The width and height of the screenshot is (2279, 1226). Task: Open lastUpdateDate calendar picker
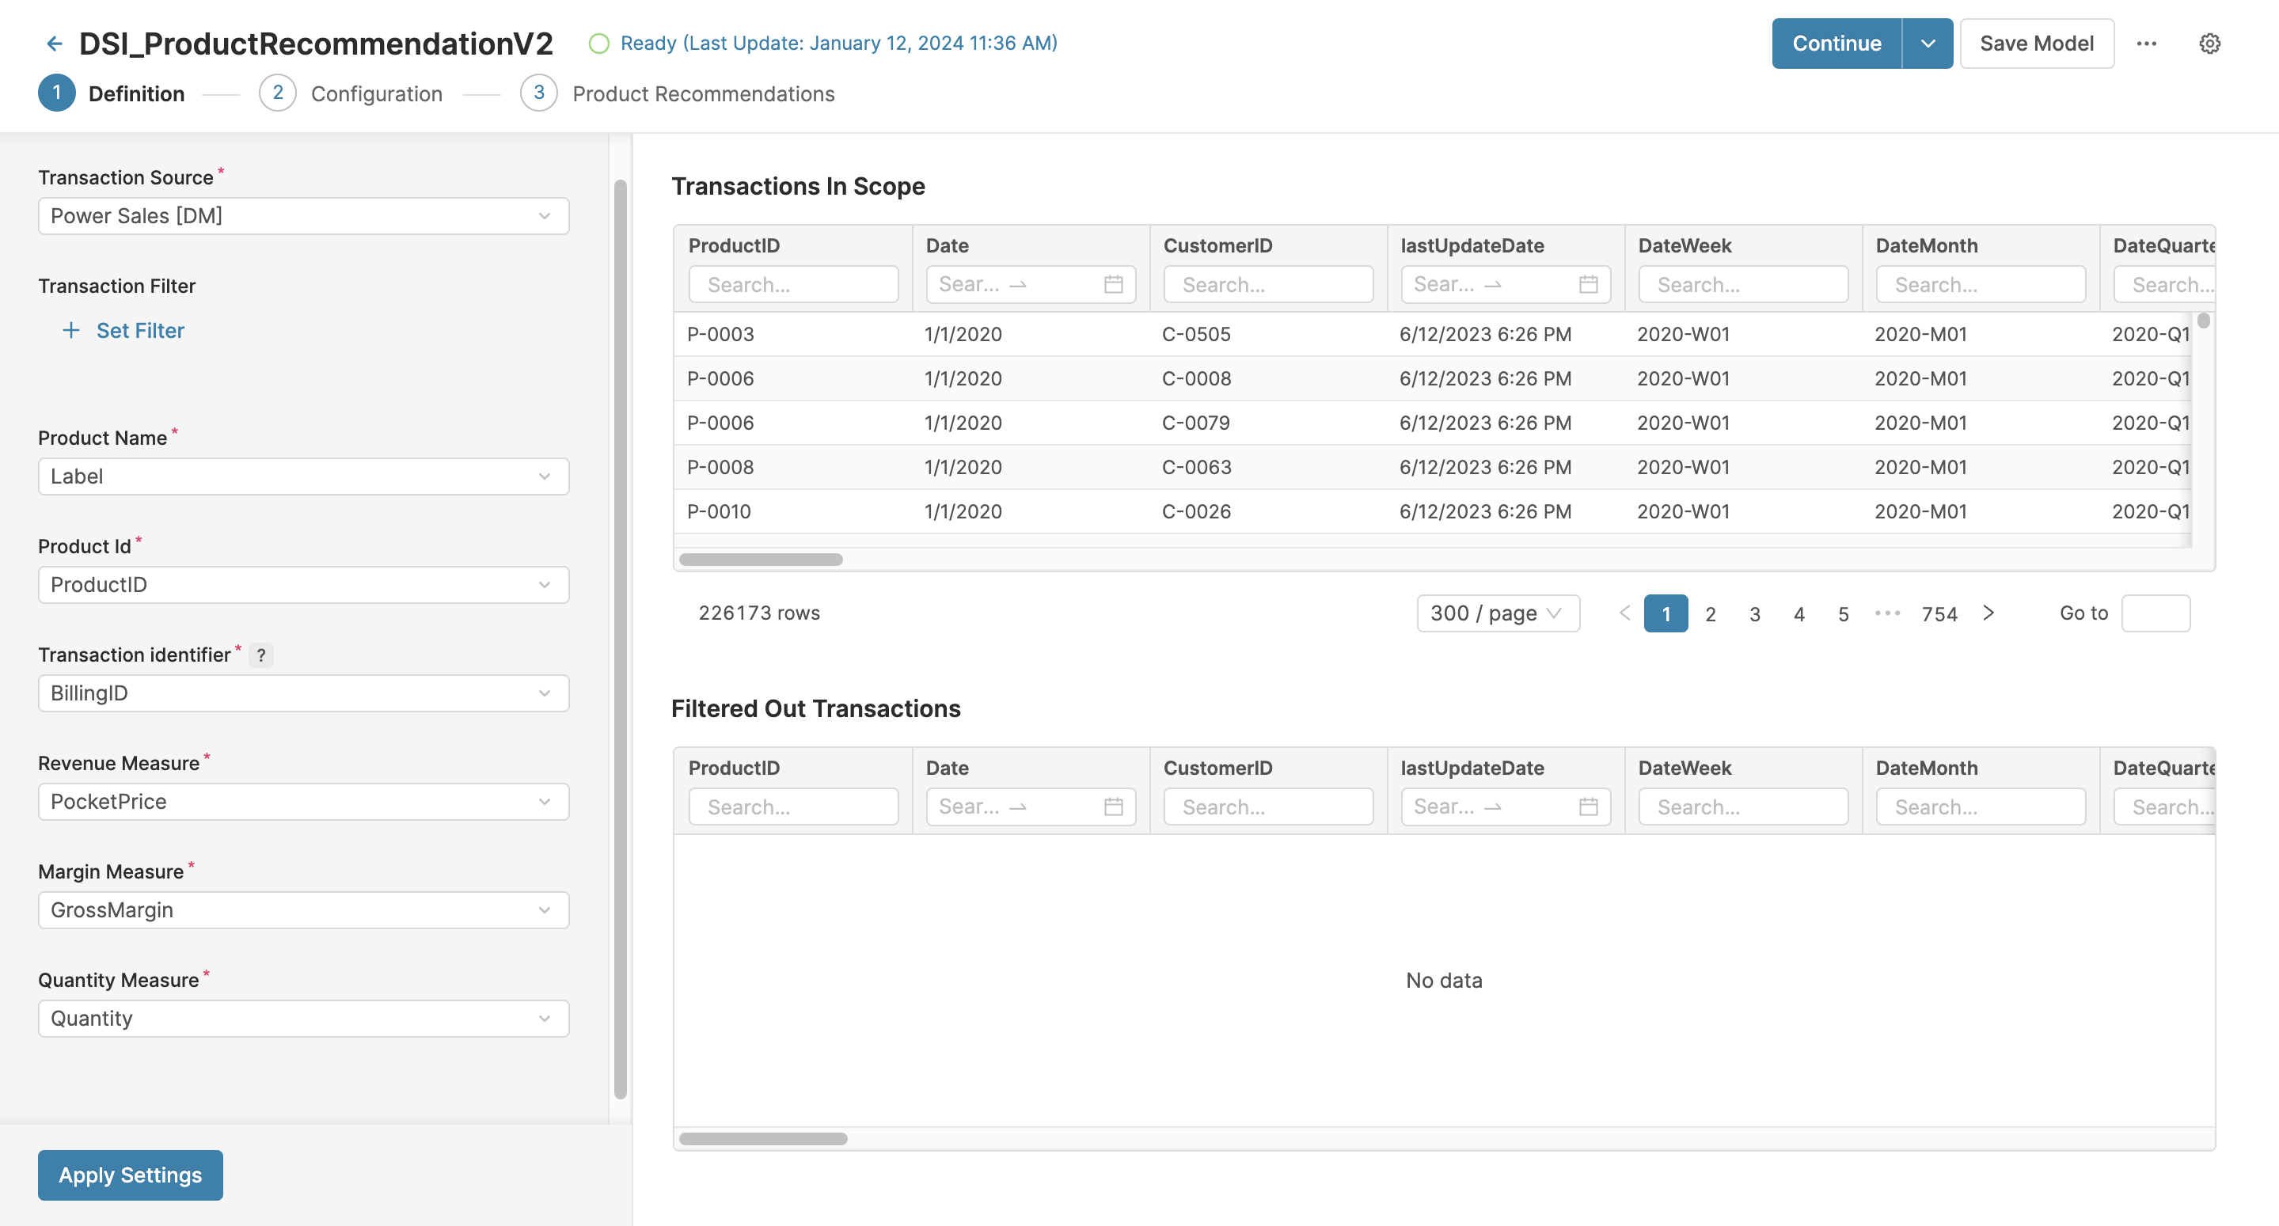pos(1588,284)
